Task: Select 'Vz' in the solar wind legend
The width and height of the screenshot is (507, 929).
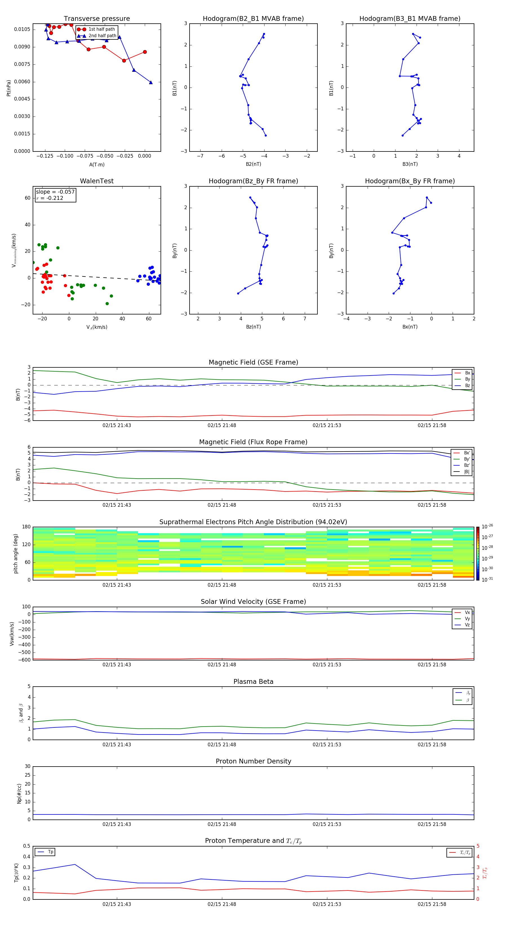Action: [x=462, y=625]
